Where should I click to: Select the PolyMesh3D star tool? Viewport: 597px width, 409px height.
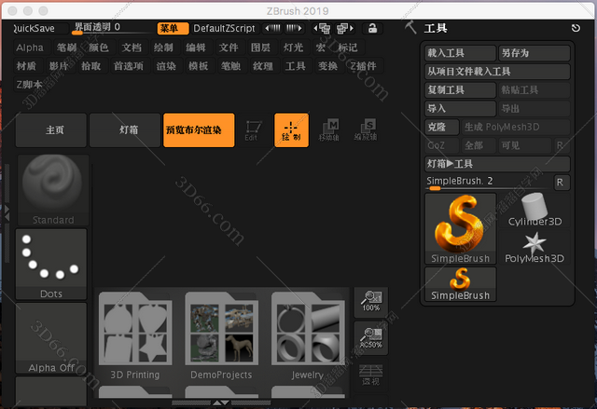[x=535, y=248]
